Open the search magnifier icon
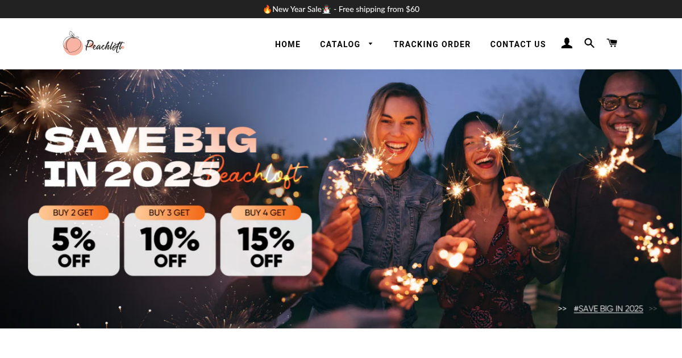 589,43
